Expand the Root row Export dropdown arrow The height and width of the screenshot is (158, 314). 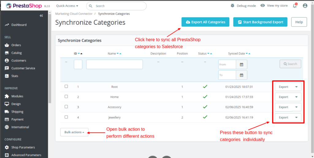pyautogui.click(x=297, y=87)
